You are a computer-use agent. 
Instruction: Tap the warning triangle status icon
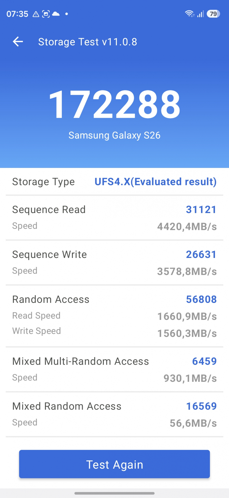pyautogui.click(x=36, y=14)
